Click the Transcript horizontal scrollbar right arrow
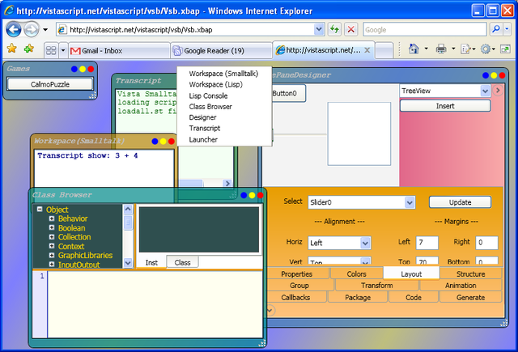The height and width of the screenshot is (352, 518). [x=227, y=183]
